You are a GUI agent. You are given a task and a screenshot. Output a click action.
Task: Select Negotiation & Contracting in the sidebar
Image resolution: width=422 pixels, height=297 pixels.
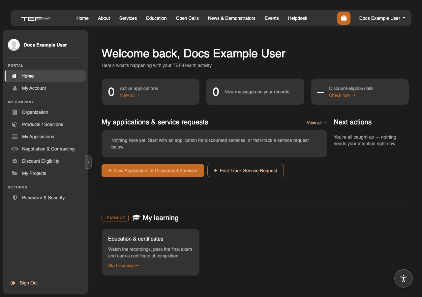pos(45,149)
